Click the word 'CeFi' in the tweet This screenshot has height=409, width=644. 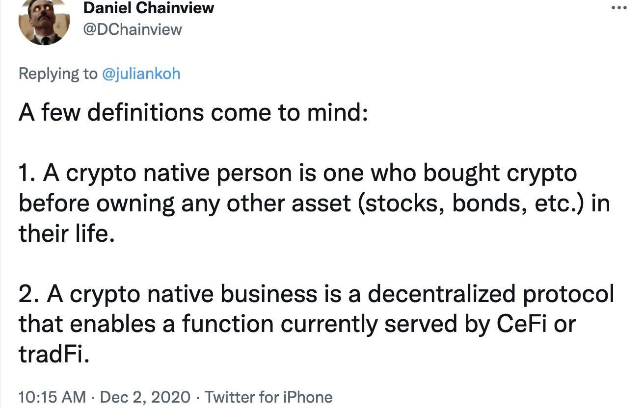click(x=520, y=324)
